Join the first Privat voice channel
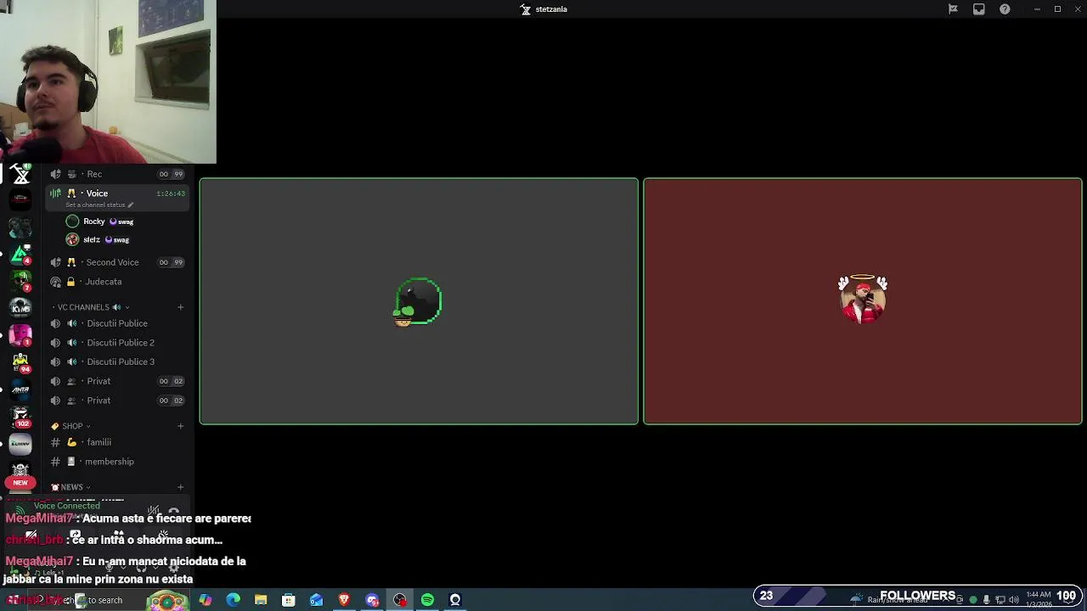The height and width of the screenshot is (611, 1087). pos(117,381)
